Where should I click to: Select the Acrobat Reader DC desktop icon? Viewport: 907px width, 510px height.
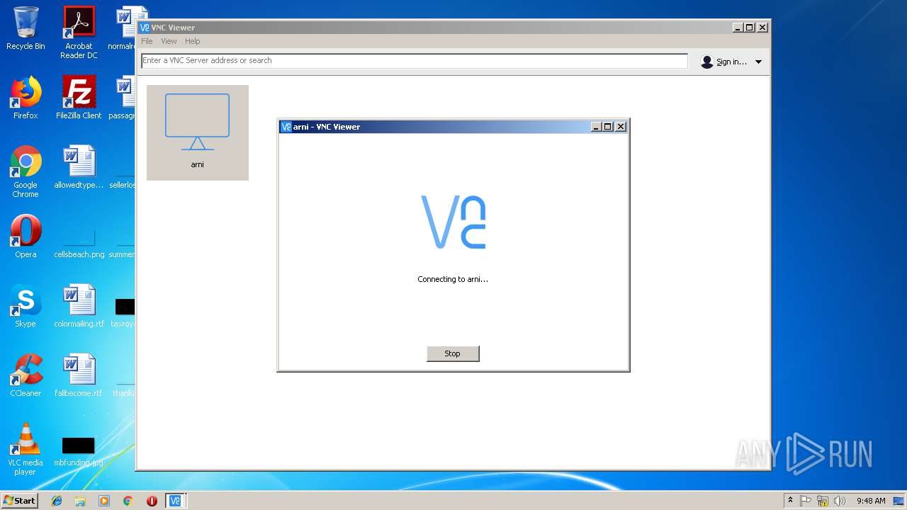79,33
